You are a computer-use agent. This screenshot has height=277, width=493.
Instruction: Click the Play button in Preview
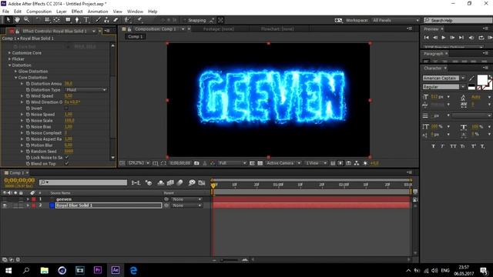pos(444,38)
